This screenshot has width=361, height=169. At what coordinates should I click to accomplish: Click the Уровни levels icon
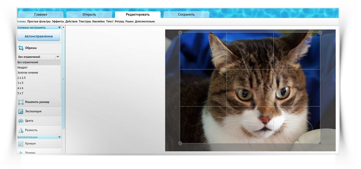21,152
